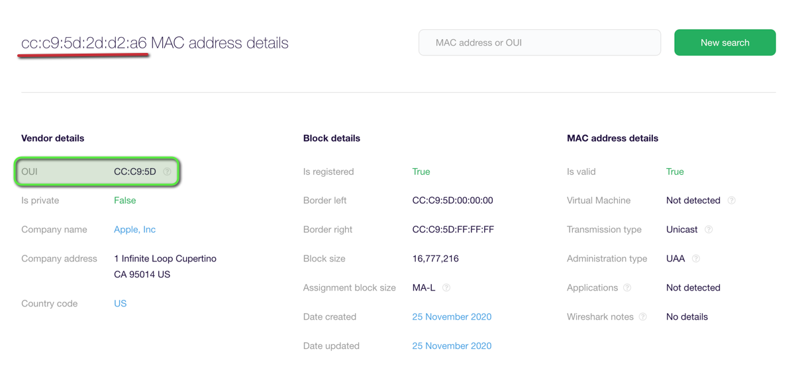Select the block size value 16,777,216
The image size is (800, 366).
[435, 259]
